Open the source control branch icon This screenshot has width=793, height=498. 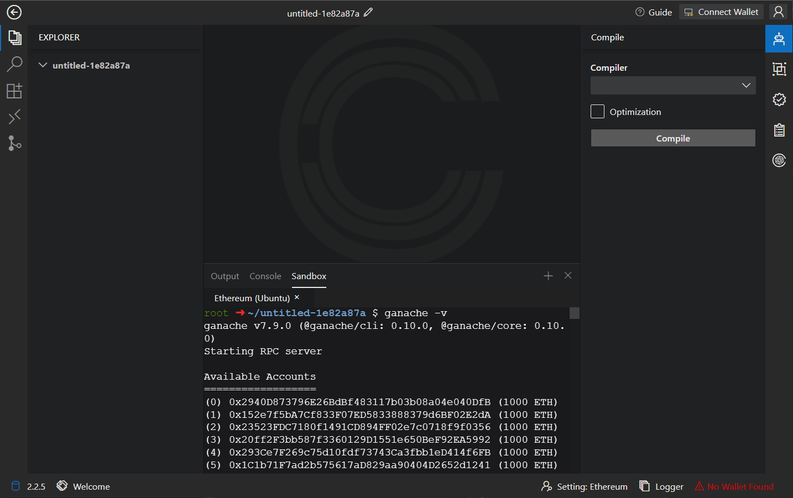coord(14,143)
